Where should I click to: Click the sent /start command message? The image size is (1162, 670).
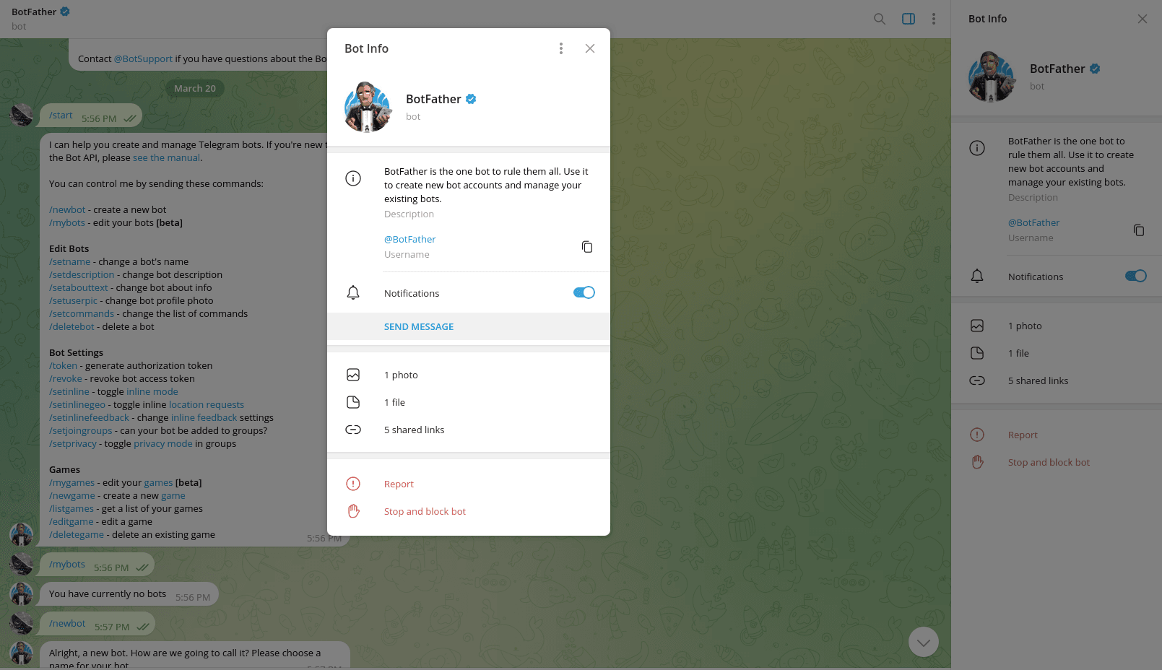click(x=91, y=116)
